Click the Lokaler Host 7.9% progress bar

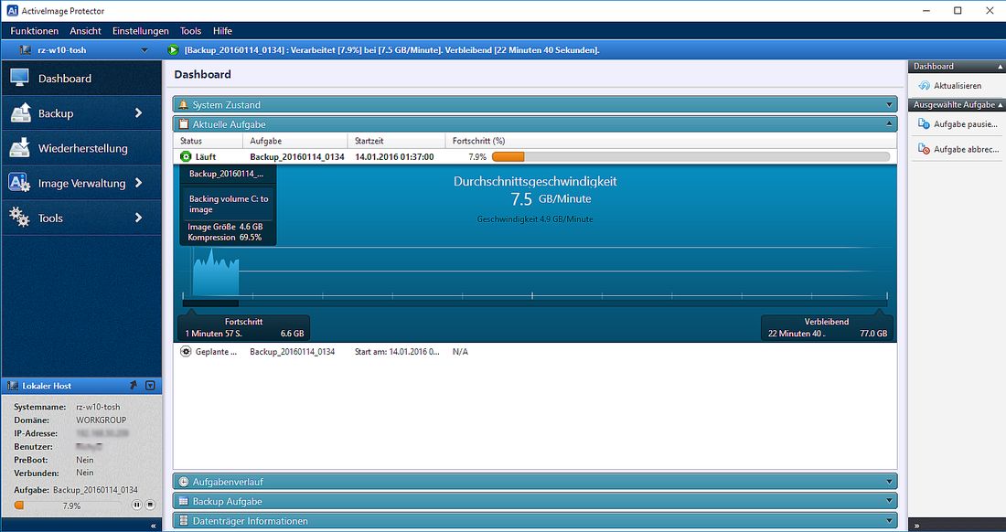pyautogui.click(x=67, y=505)
